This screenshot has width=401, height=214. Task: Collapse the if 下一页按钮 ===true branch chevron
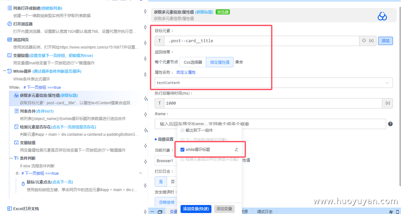click(141, 173)
